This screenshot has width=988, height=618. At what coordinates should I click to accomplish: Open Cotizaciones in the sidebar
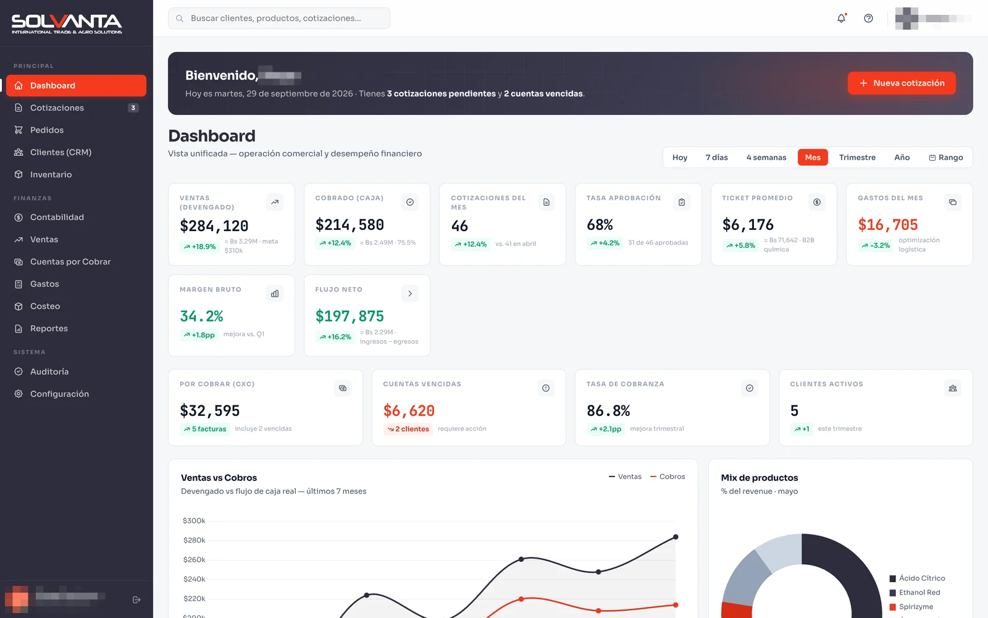76,108
